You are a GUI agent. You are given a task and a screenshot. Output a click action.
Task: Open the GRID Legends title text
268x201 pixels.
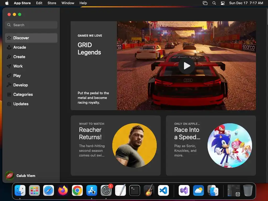89,48
